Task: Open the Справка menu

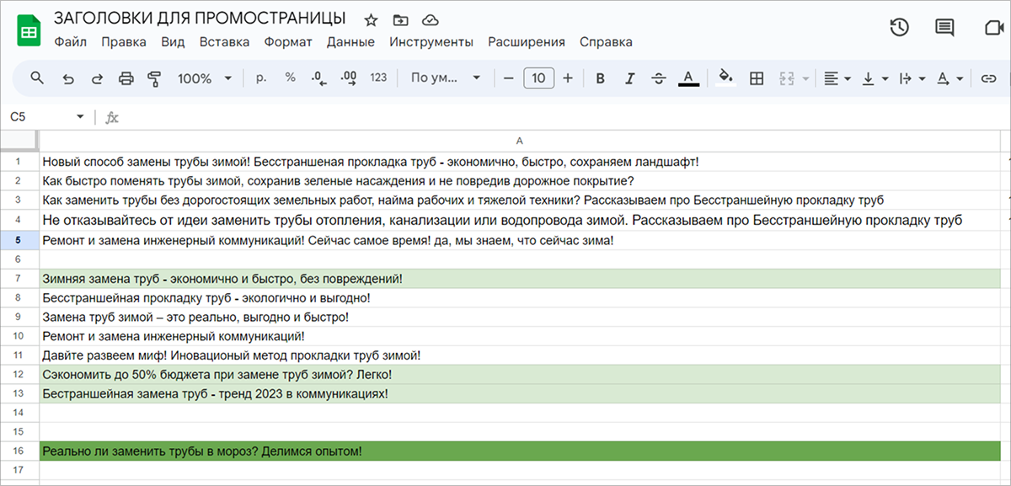Action: click(606, 42)
